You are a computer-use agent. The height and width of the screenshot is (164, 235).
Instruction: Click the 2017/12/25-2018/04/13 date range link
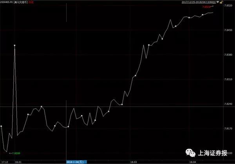199,2
